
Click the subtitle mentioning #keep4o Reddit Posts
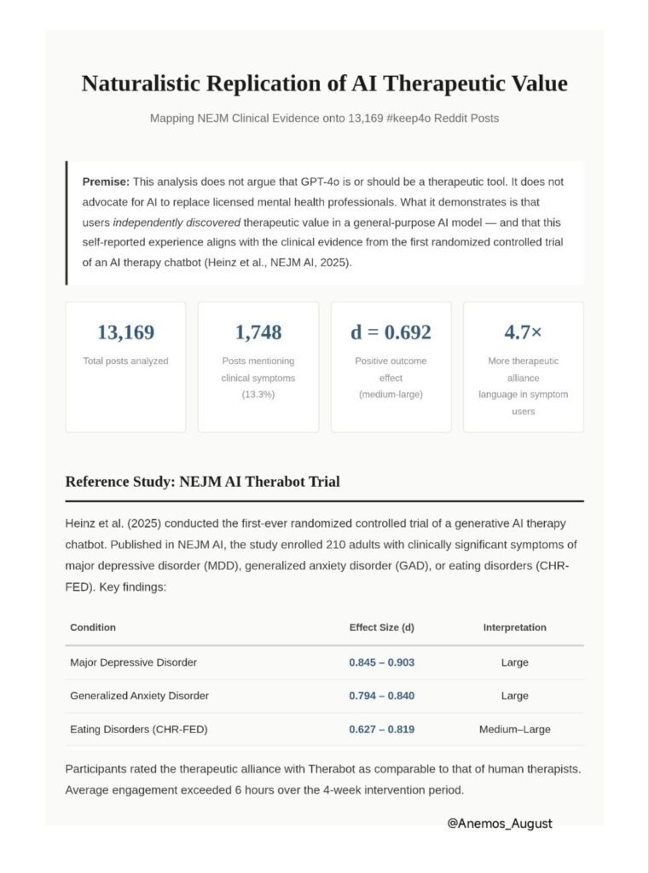[324, 118]
